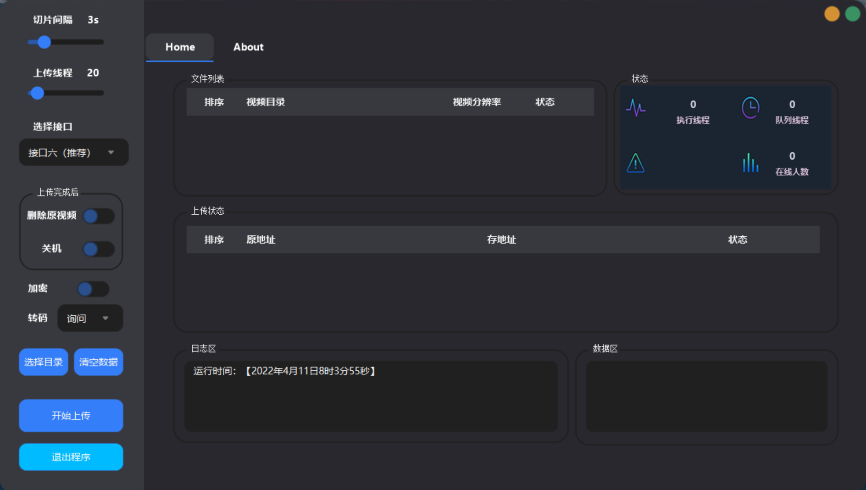The height and width of the screenshot is (490, 866).
Task: Click the 存地址 column header
Action: 501,239
